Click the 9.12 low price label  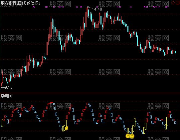pos(9,87)
